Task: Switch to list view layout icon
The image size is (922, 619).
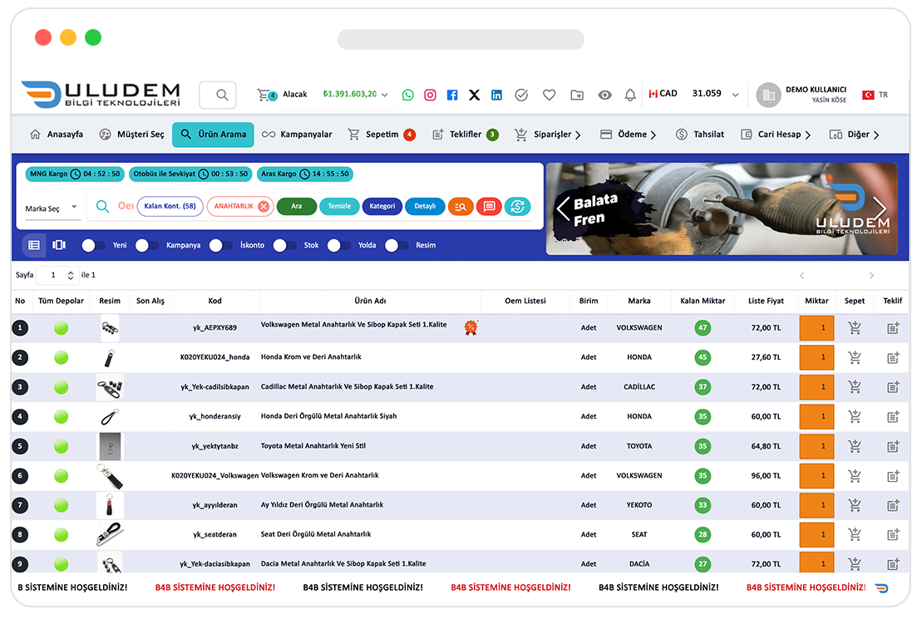Action: coord(34,244)
